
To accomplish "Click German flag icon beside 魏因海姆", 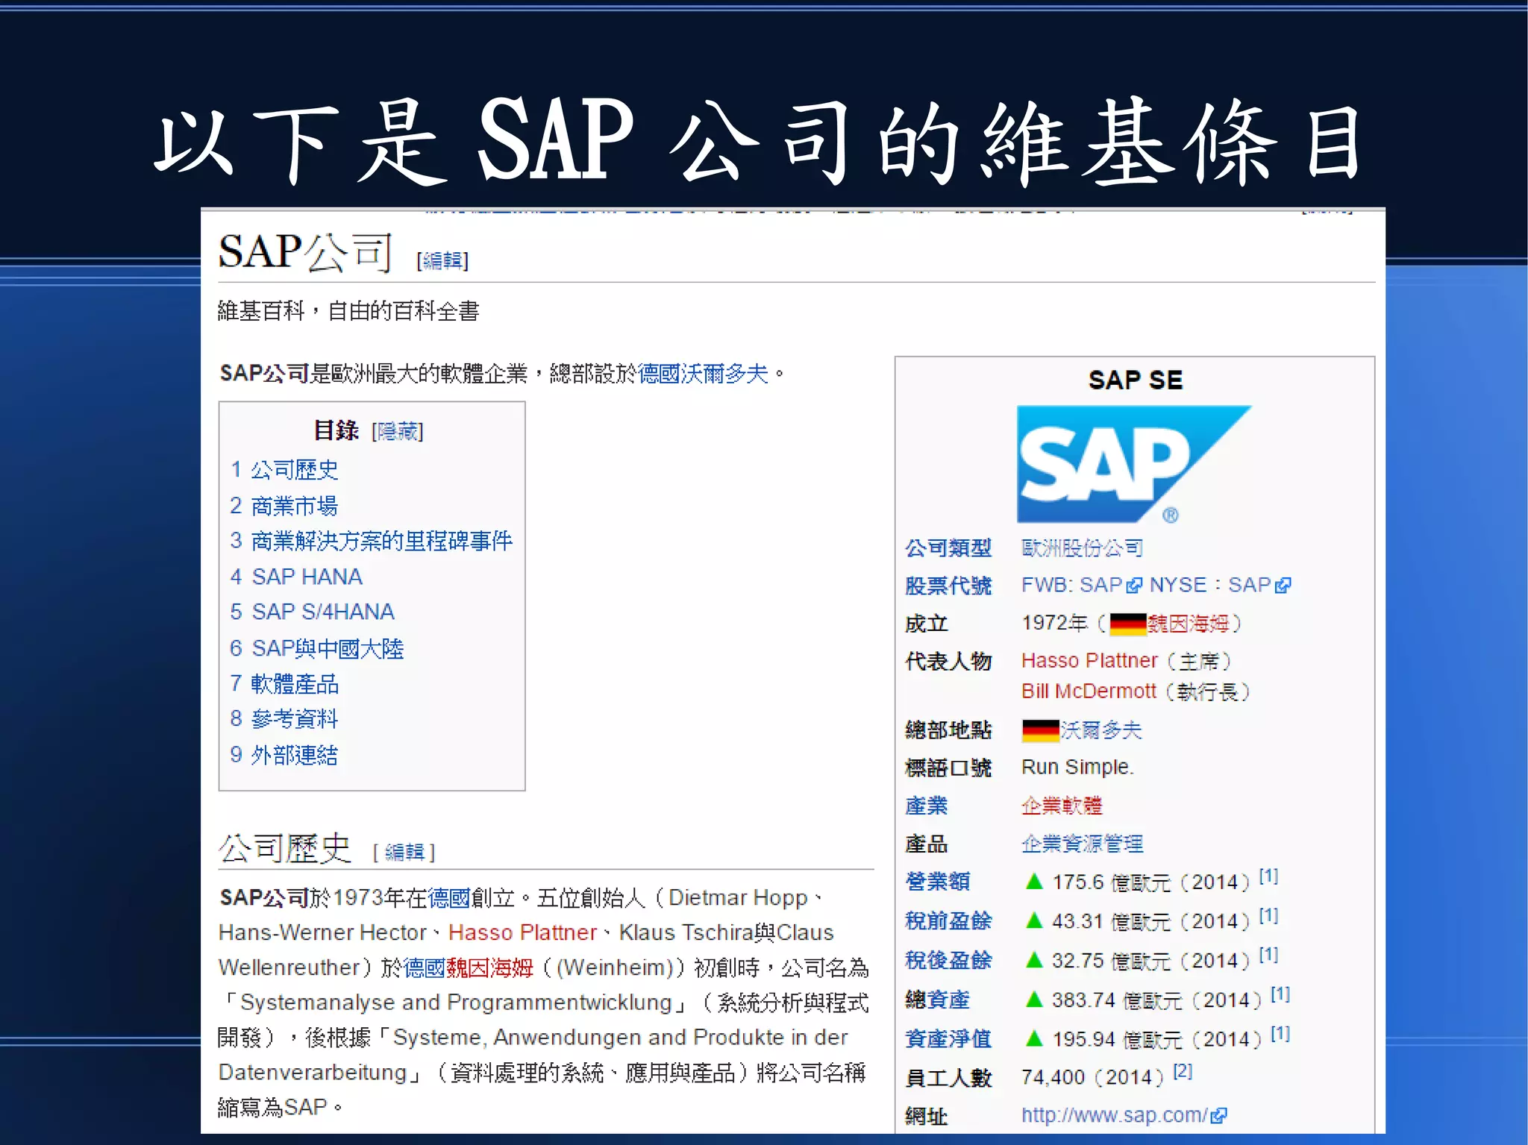I will tap(1127, 624).
